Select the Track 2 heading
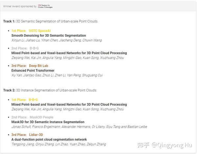The image size is (197, 154). [x=50, y=90]
